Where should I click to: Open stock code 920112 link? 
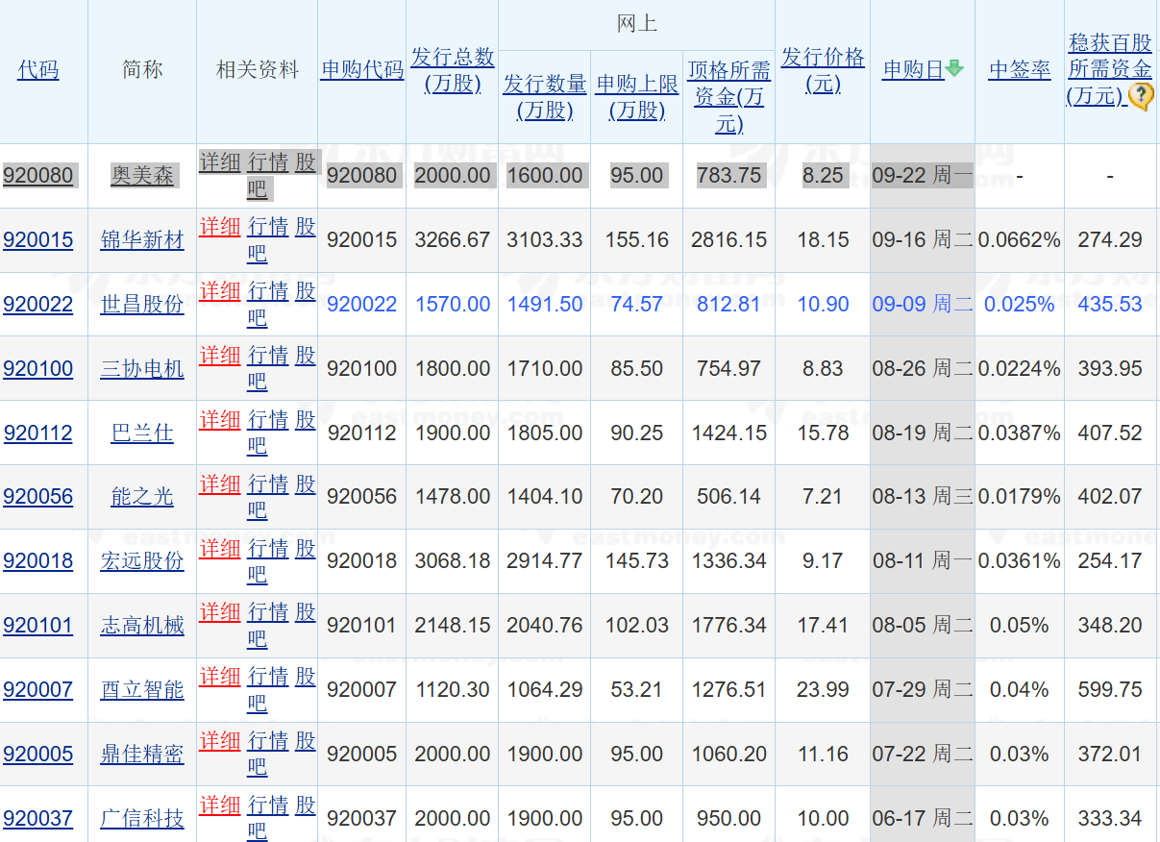click(38, 433)
